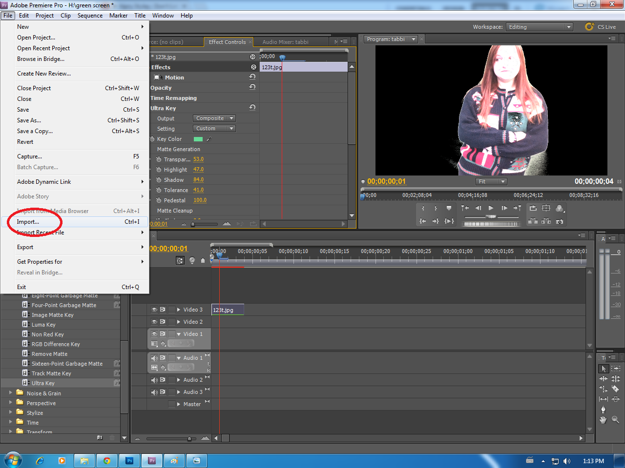Click Export Frame camera icon
Viewport: 625px width, 468px height.
tap(560, 221)
